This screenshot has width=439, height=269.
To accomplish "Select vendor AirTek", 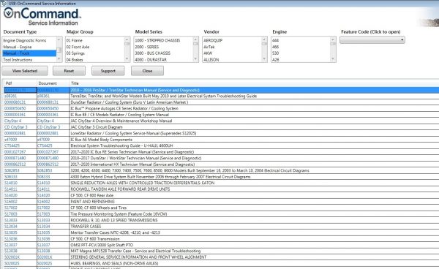I will click(x=209, y=47).
